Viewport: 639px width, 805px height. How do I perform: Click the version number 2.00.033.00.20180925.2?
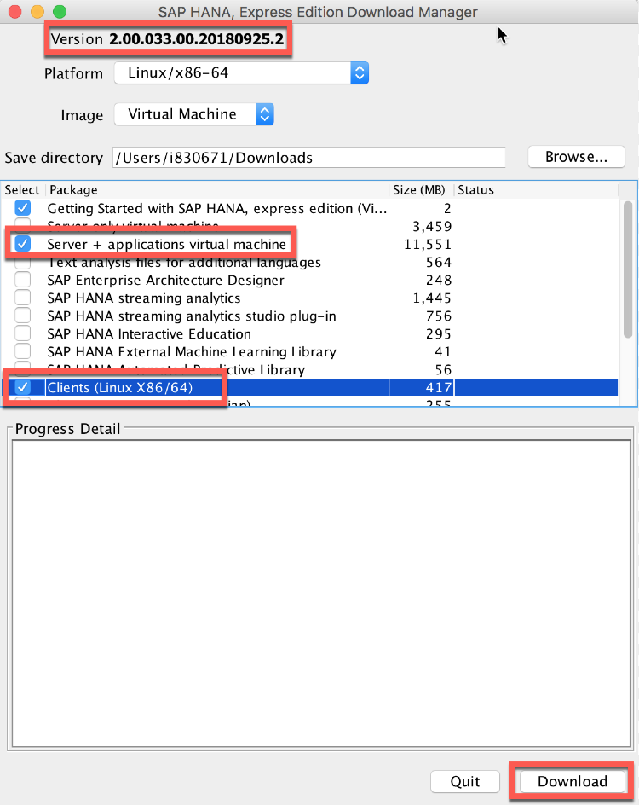(197, 39)
